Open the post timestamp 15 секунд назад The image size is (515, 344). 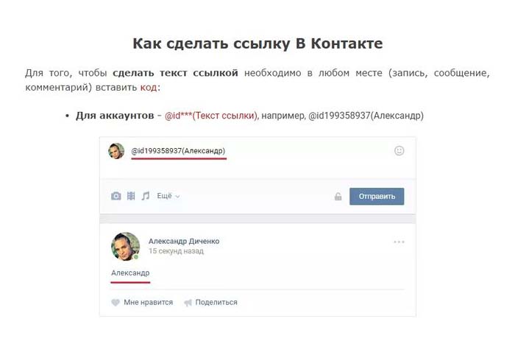(176, 251)
